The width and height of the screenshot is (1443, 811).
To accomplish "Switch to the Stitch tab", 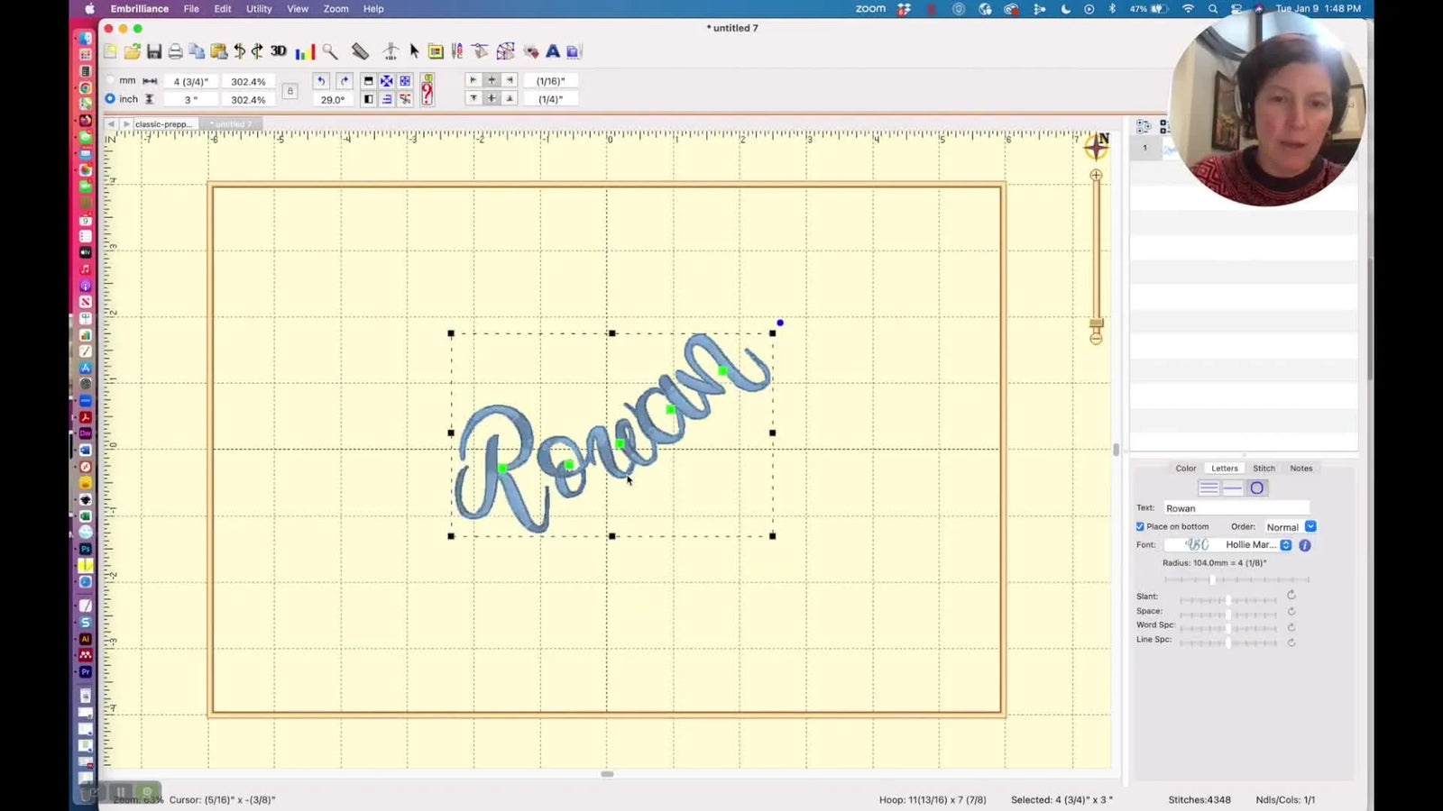I will 1264,468.
